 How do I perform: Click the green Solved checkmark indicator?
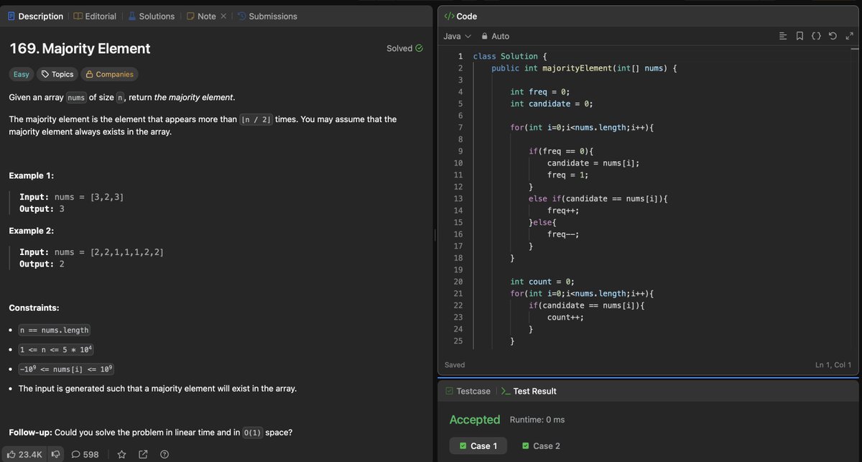419,49
